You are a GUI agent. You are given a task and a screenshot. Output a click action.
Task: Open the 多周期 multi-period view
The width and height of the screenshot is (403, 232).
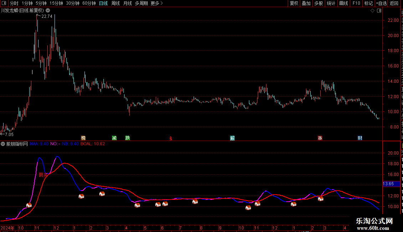point(141,3)
